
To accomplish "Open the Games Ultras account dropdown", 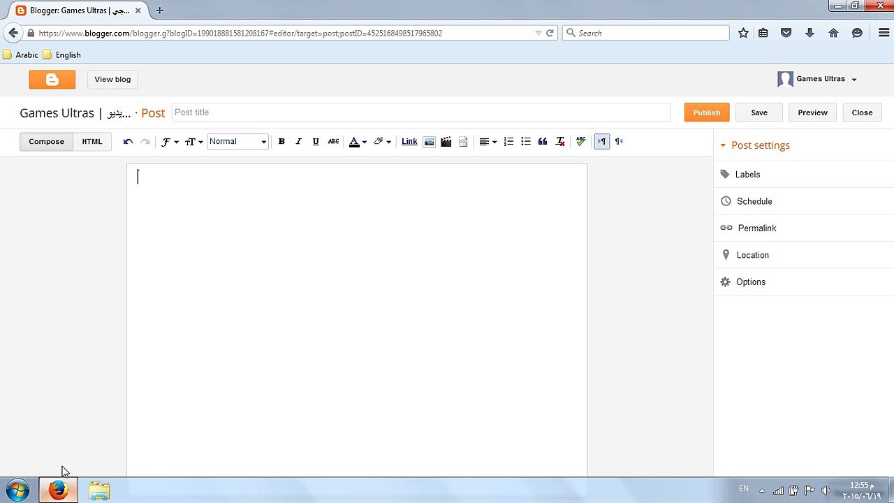I will (x=826, y=79).
